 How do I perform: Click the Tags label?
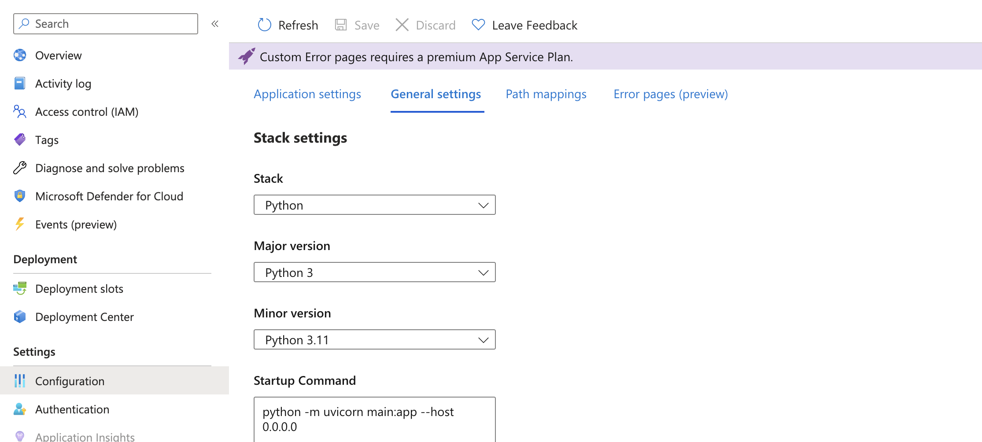click(x=47, y=140)
